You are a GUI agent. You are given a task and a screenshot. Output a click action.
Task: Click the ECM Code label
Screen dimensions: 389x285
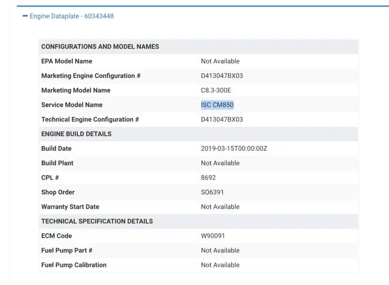pyautogui.click(x=56, y=236)
